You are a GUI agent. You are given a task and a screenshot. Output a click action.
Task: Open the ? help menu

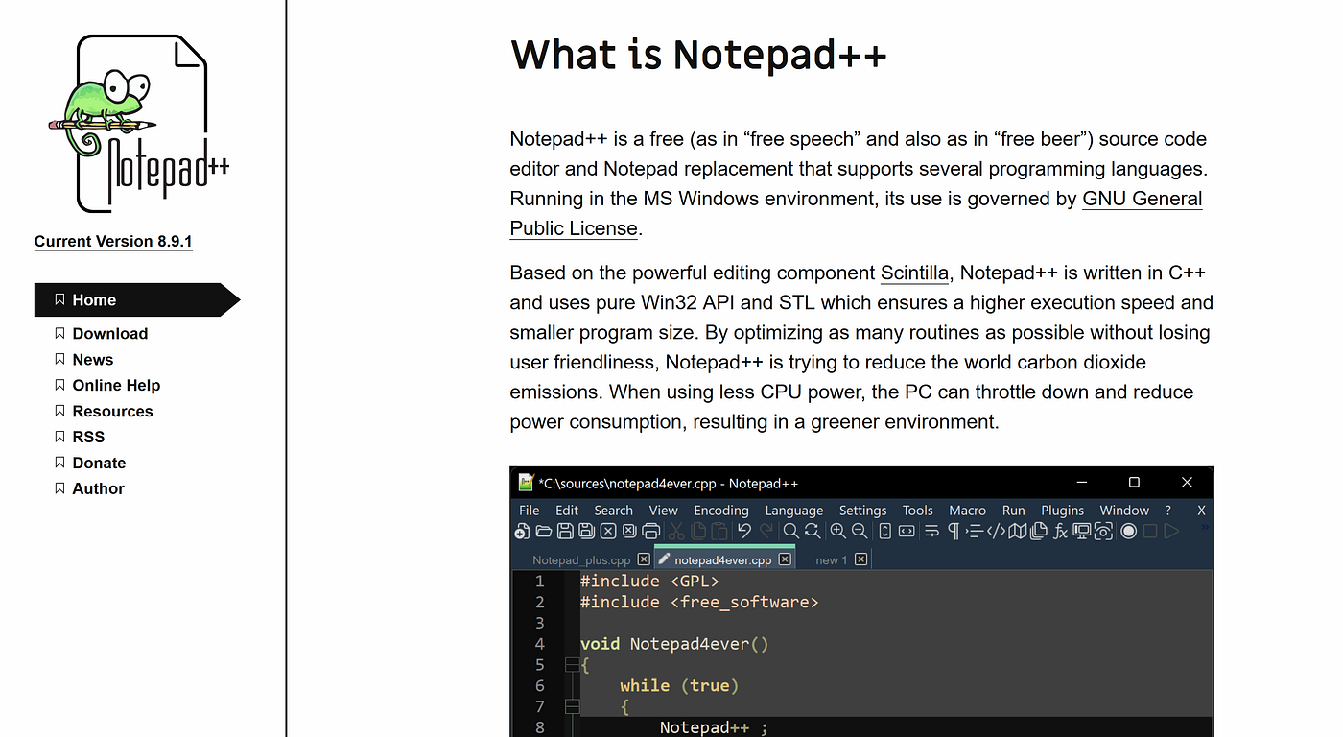coord(1168,511)
